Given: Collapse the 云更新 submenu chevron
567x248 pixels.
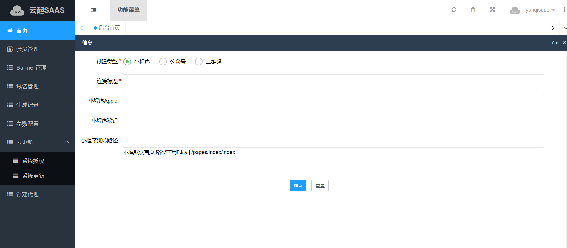Looking at the screenshot, I should pos(67,142).
